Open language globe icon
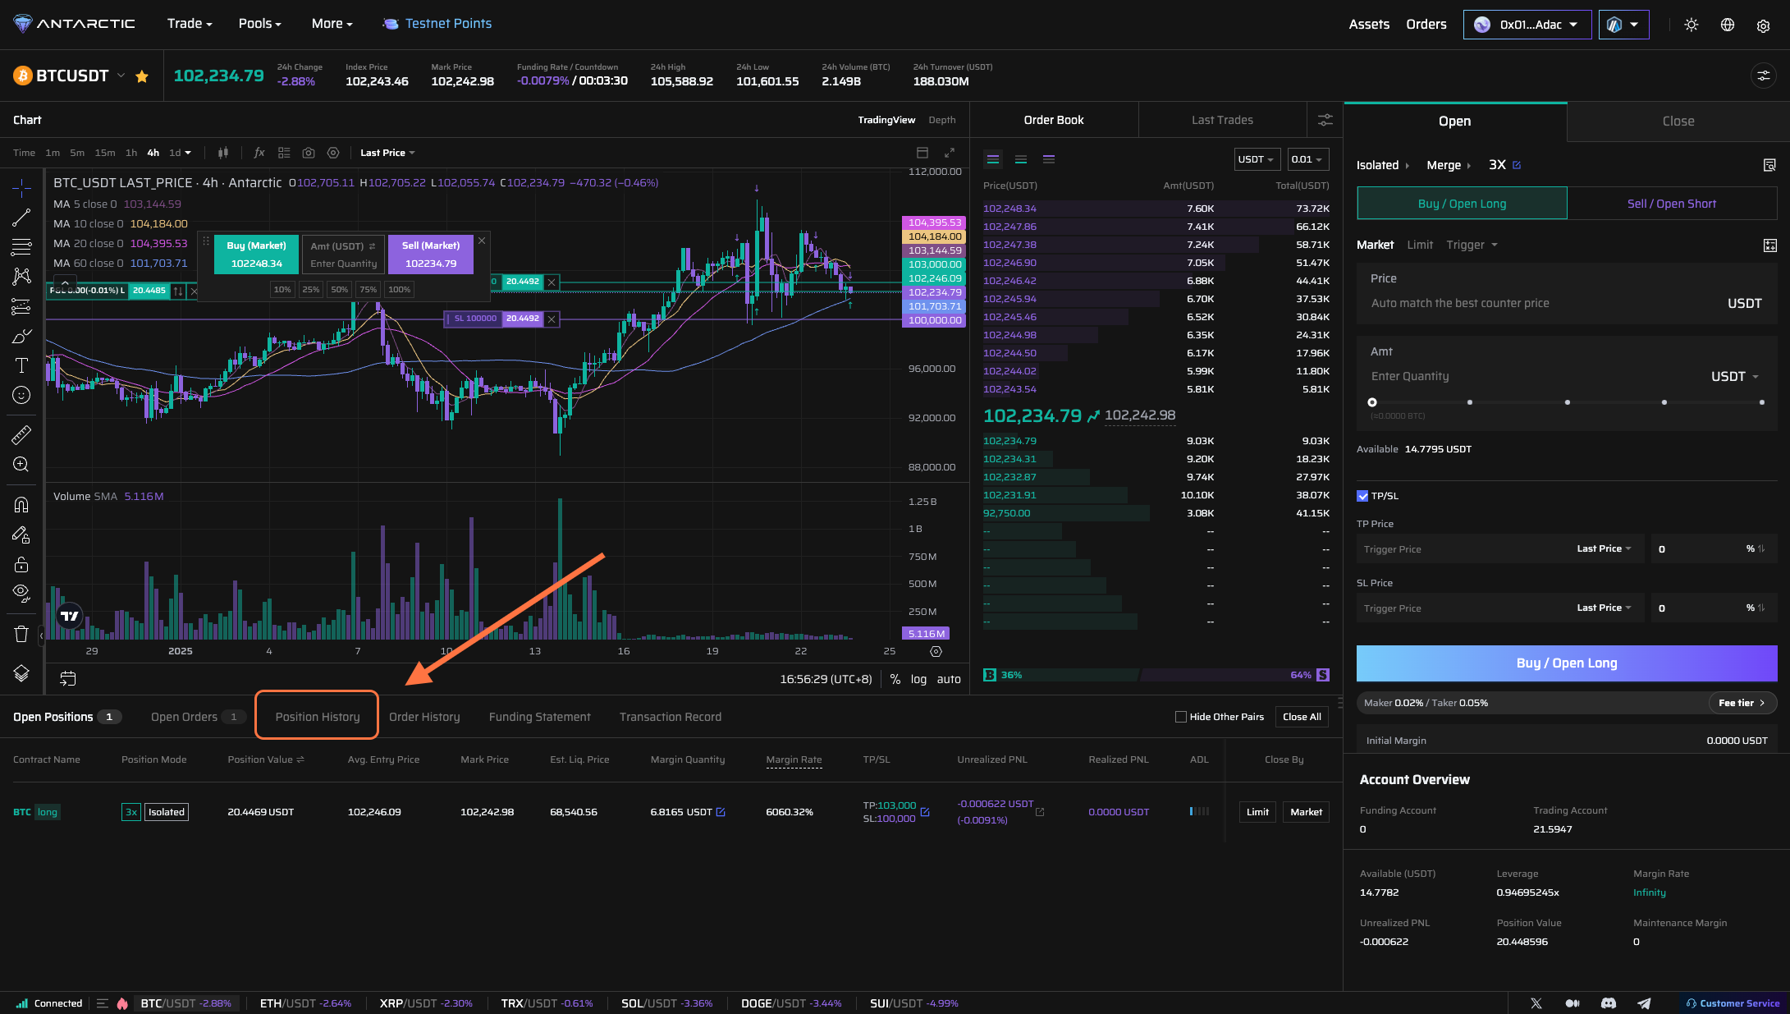The height and width of the screenshot is (1014, 1790). point(1728,25)
